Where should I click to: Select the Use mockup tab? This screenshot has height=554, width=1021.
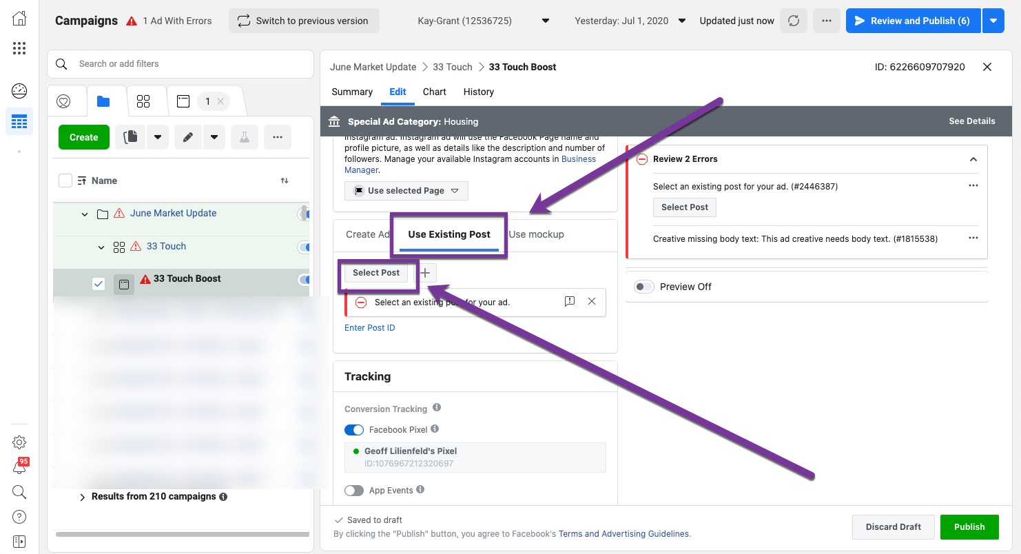[x=536, y=234]
